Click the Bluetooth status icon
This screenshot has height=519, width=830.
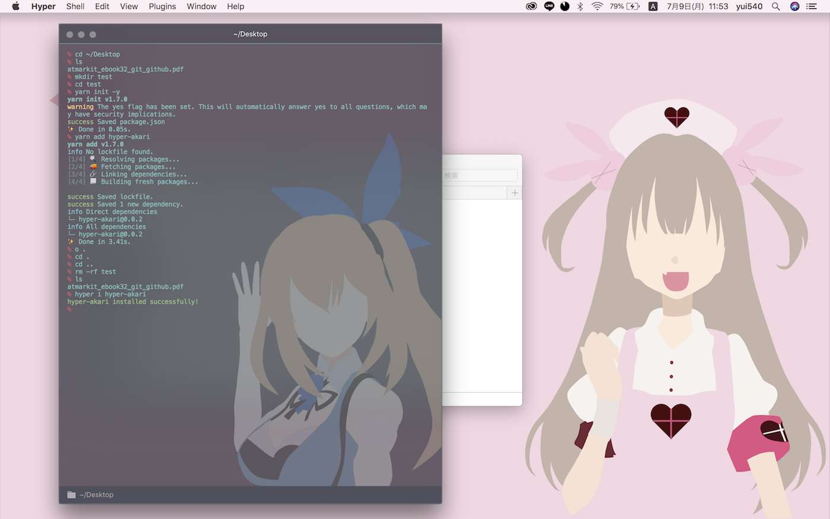click(580, 7)
